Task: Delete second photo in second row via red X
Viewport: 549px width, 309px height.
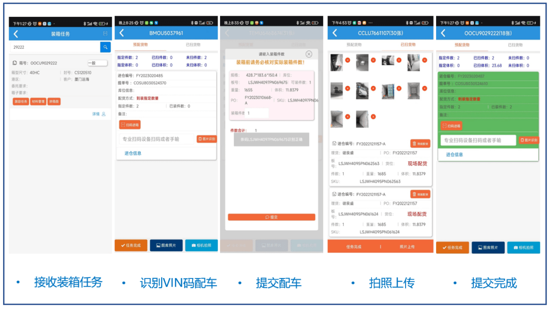Action: click(x=373, y=88)
